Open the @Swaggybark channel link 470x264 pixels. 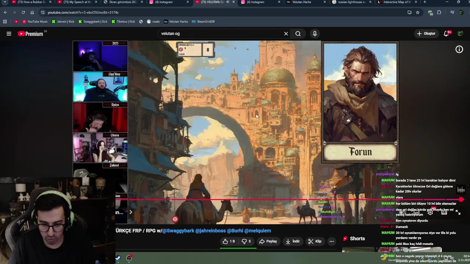click(x=178, y=231)
